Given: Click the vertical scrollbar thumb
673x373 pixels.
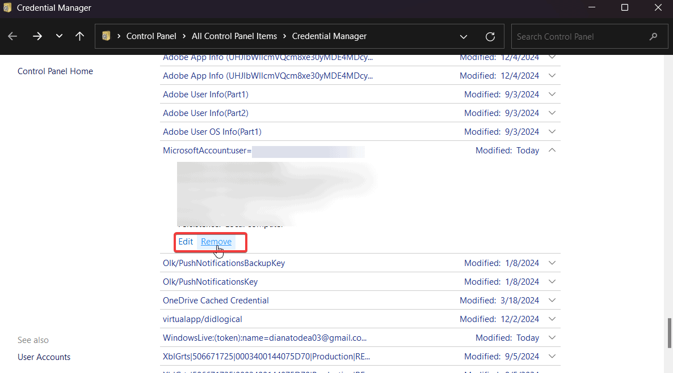Looking at the screenshot, I should coord(668,333).
